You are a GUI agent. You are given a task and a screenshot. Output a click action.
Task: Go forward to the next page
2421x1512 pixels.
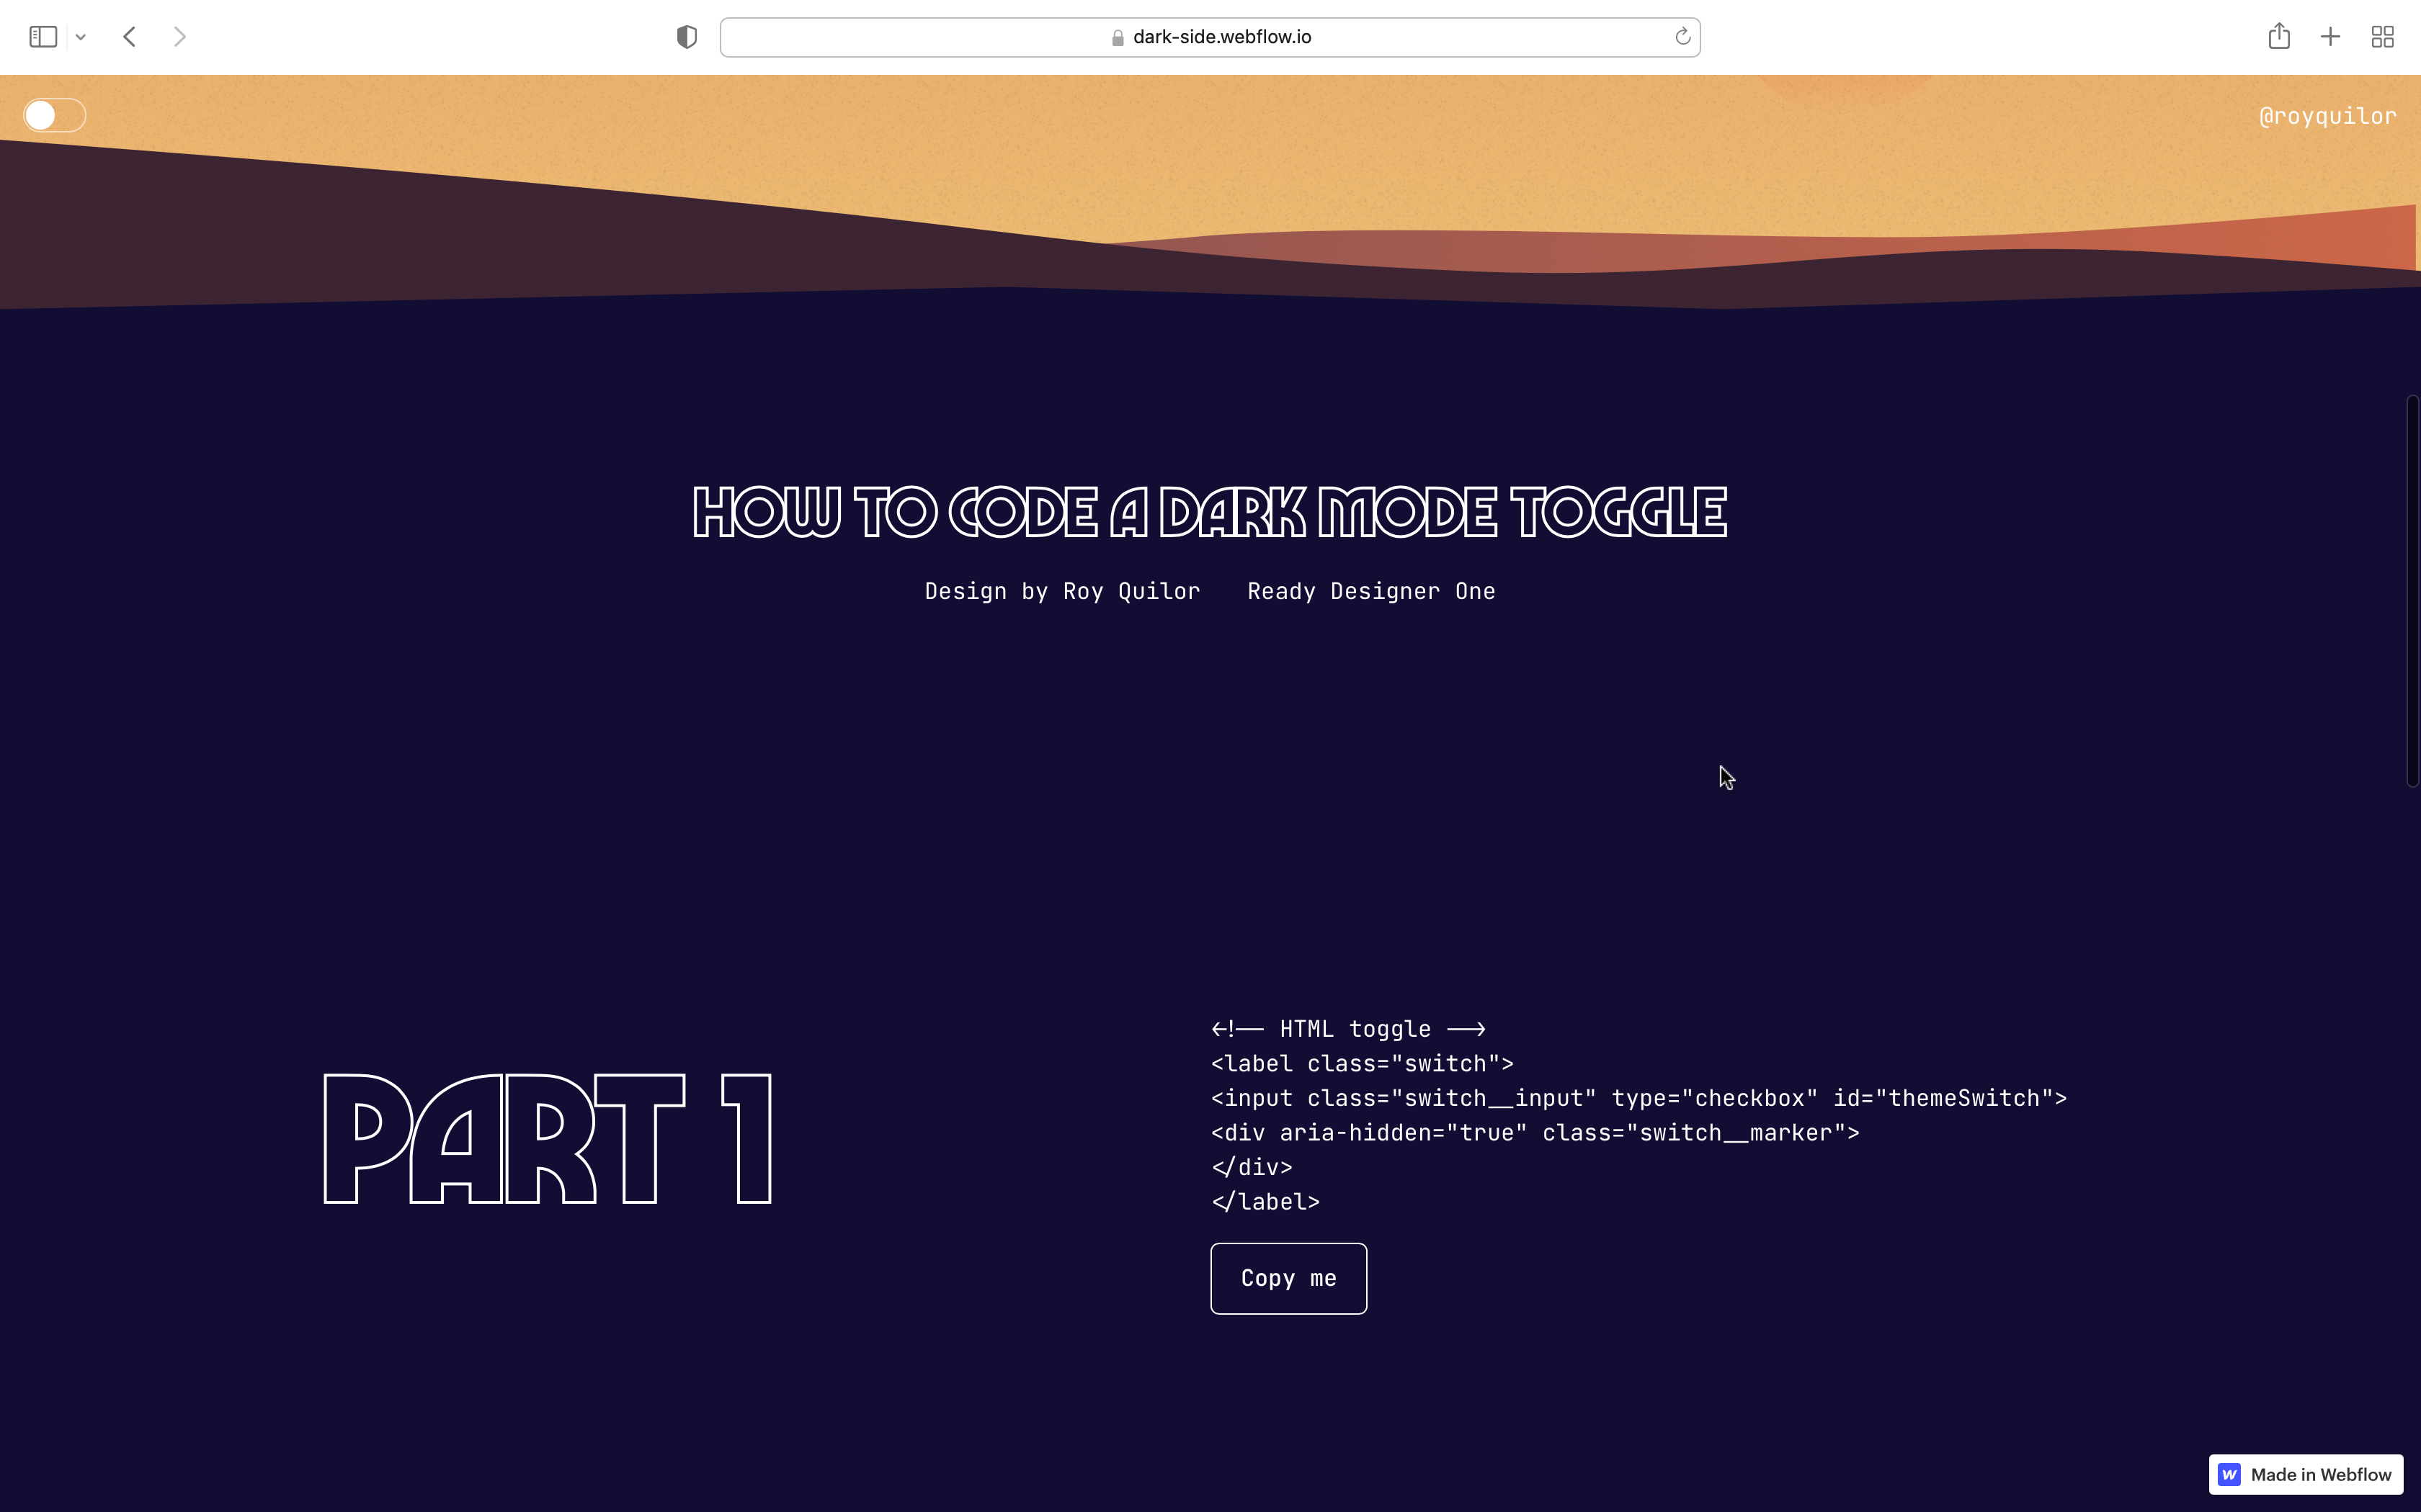point(180,37)
